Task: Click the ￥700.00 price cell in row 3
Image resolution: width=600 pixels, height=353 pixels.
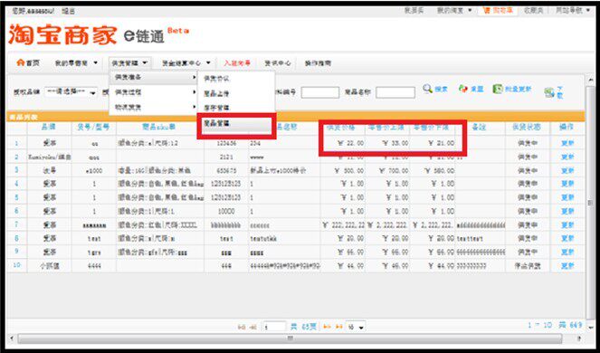Action: click(387, 170)
